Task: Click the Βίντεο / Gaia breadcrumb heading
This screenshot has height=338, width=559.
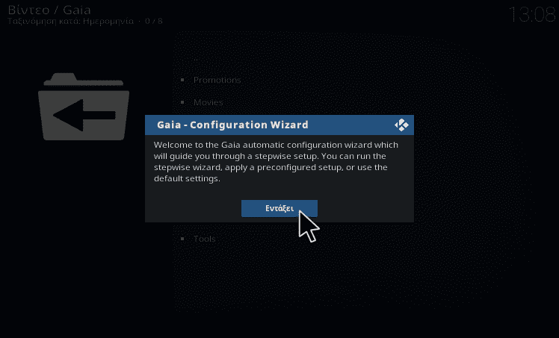Action: coord(49,10)
